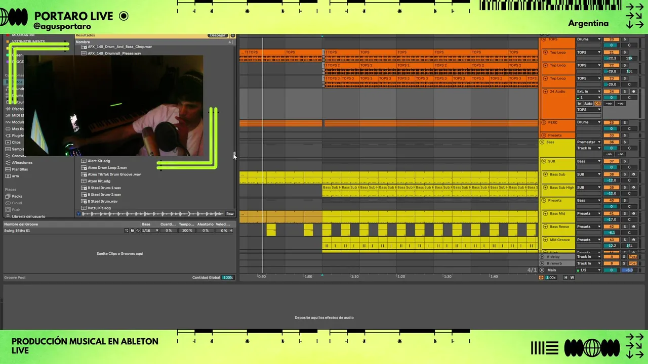The width and height of the screenshot is (648, 364).
Task: Toggle track activator 22 on Top Loop
Action: (612, 65)
